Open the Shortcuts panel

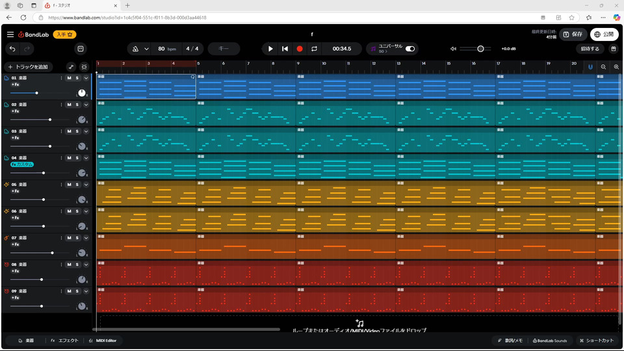(x=597, y=341)
